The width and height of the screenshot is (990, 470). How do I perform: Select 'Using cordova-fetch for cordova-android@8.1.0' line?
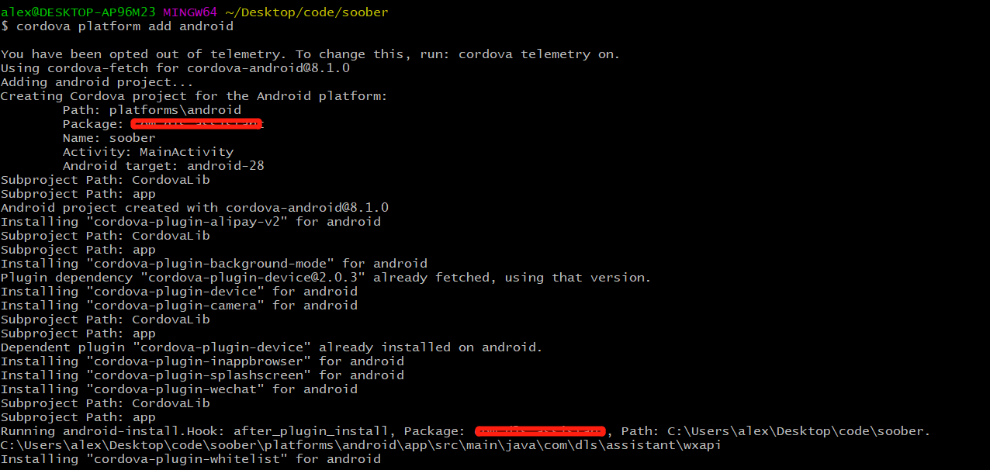(175, 68)
